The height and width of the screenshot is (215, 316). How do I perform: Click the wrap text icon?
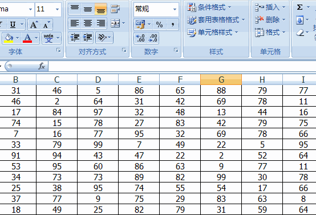[115, 9]
